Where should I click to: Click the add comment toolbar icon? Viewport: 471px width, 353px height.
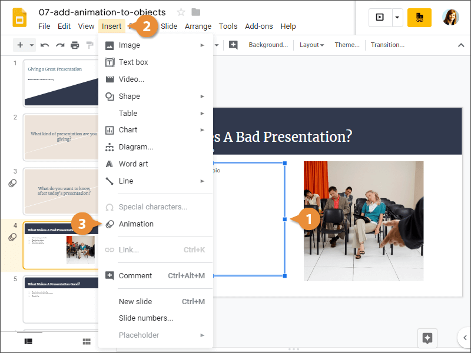click(233, 45)
